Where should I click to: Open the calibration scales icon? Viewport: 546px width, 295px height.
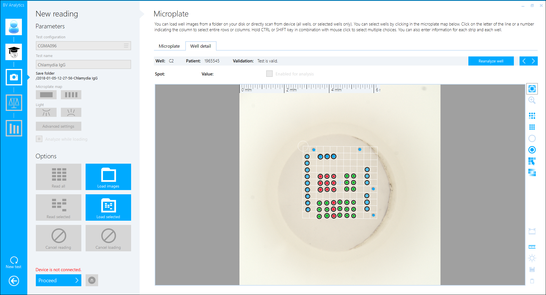click(x=14, y=103)
